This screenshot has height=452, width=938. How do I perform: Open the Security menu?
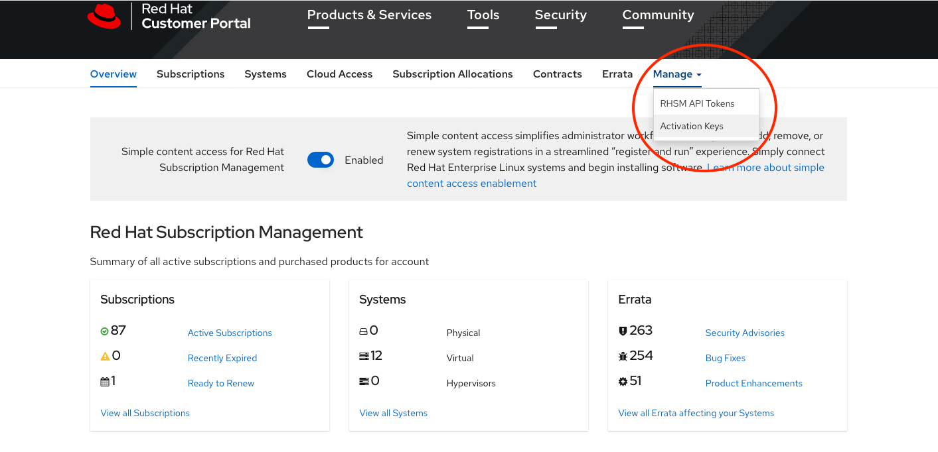click(560, 15)
